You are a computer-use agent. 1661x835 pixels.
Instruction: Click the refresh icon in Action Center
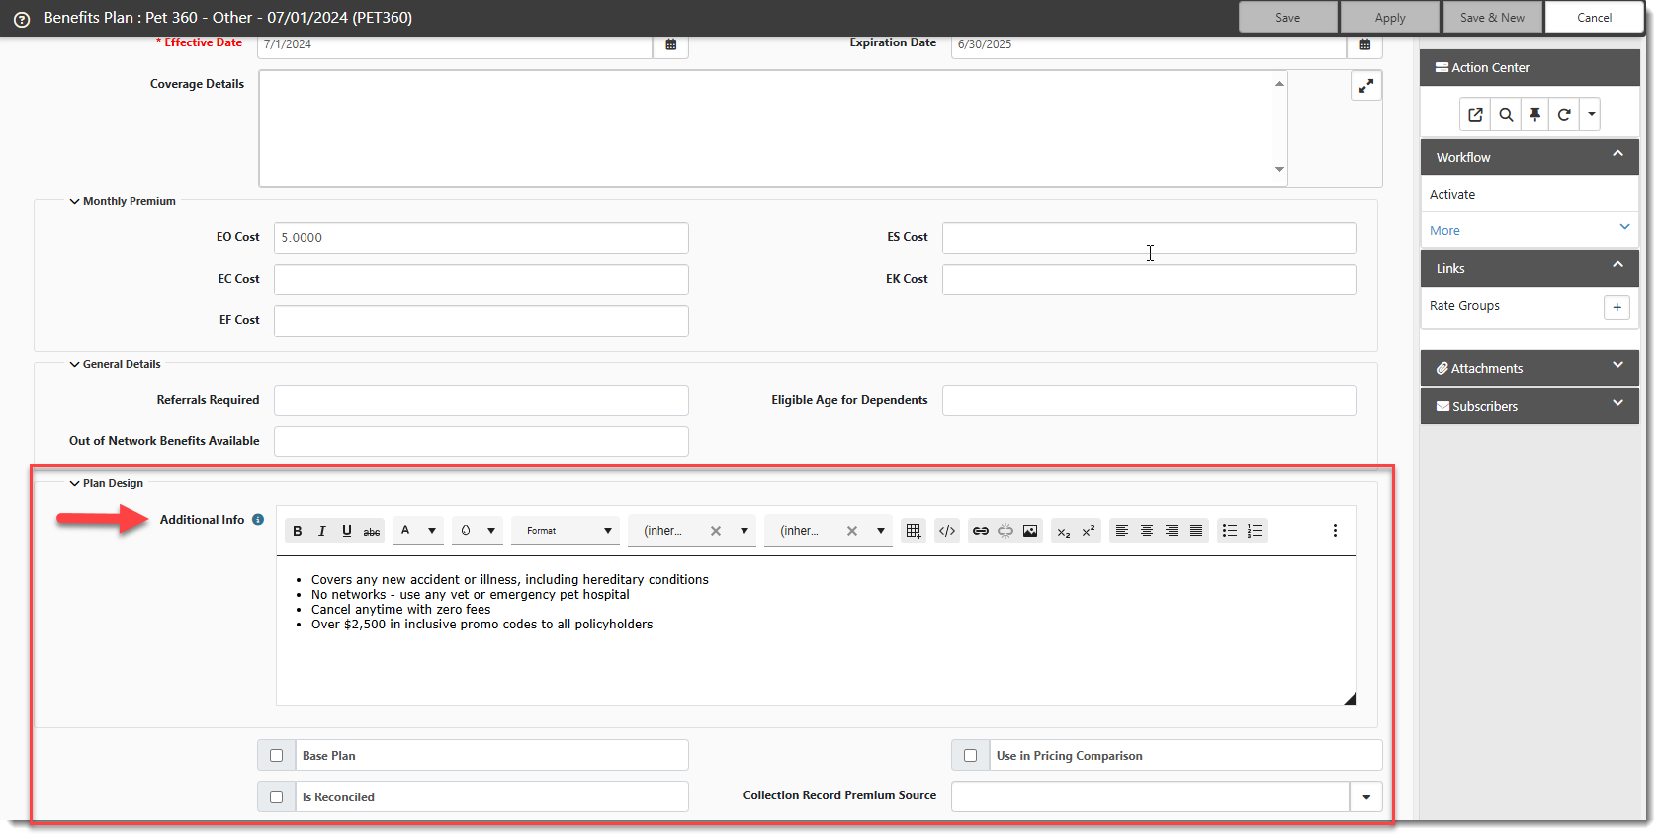point(1564,115)
